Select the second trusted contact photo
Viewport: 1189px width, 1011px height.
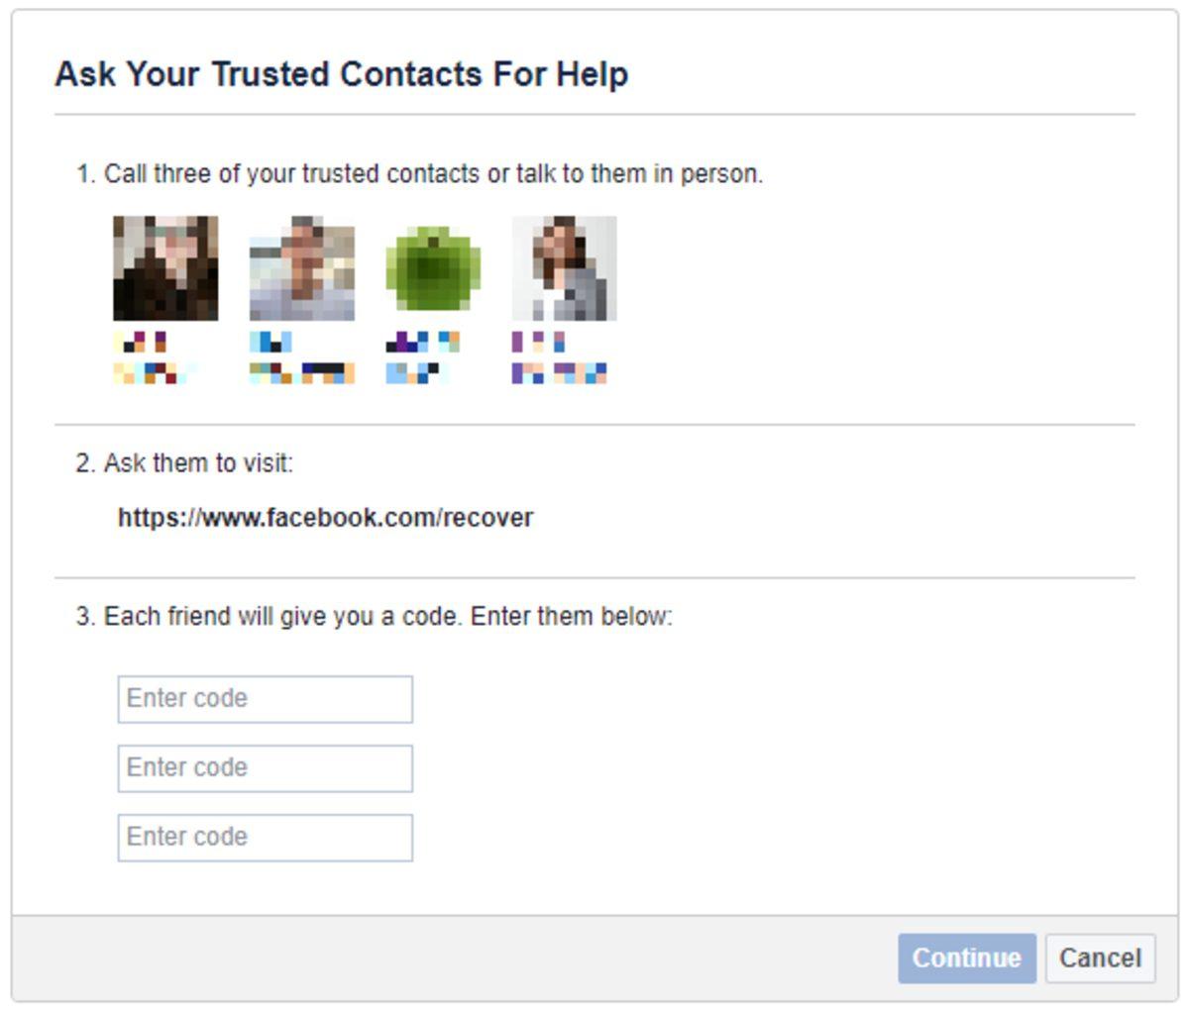point(302,268)
